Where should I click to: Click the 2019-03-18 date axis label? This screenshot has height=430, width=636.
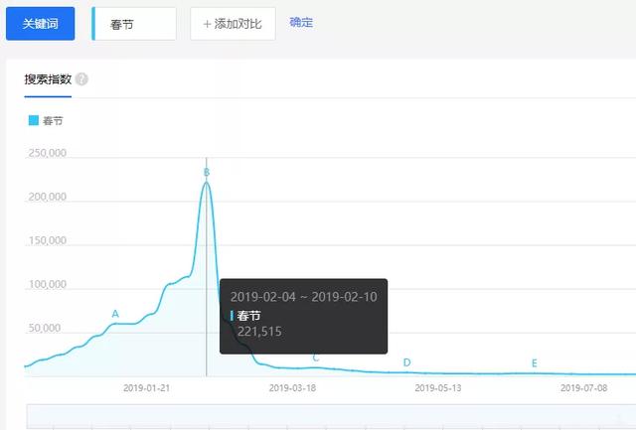pos(293,388)
